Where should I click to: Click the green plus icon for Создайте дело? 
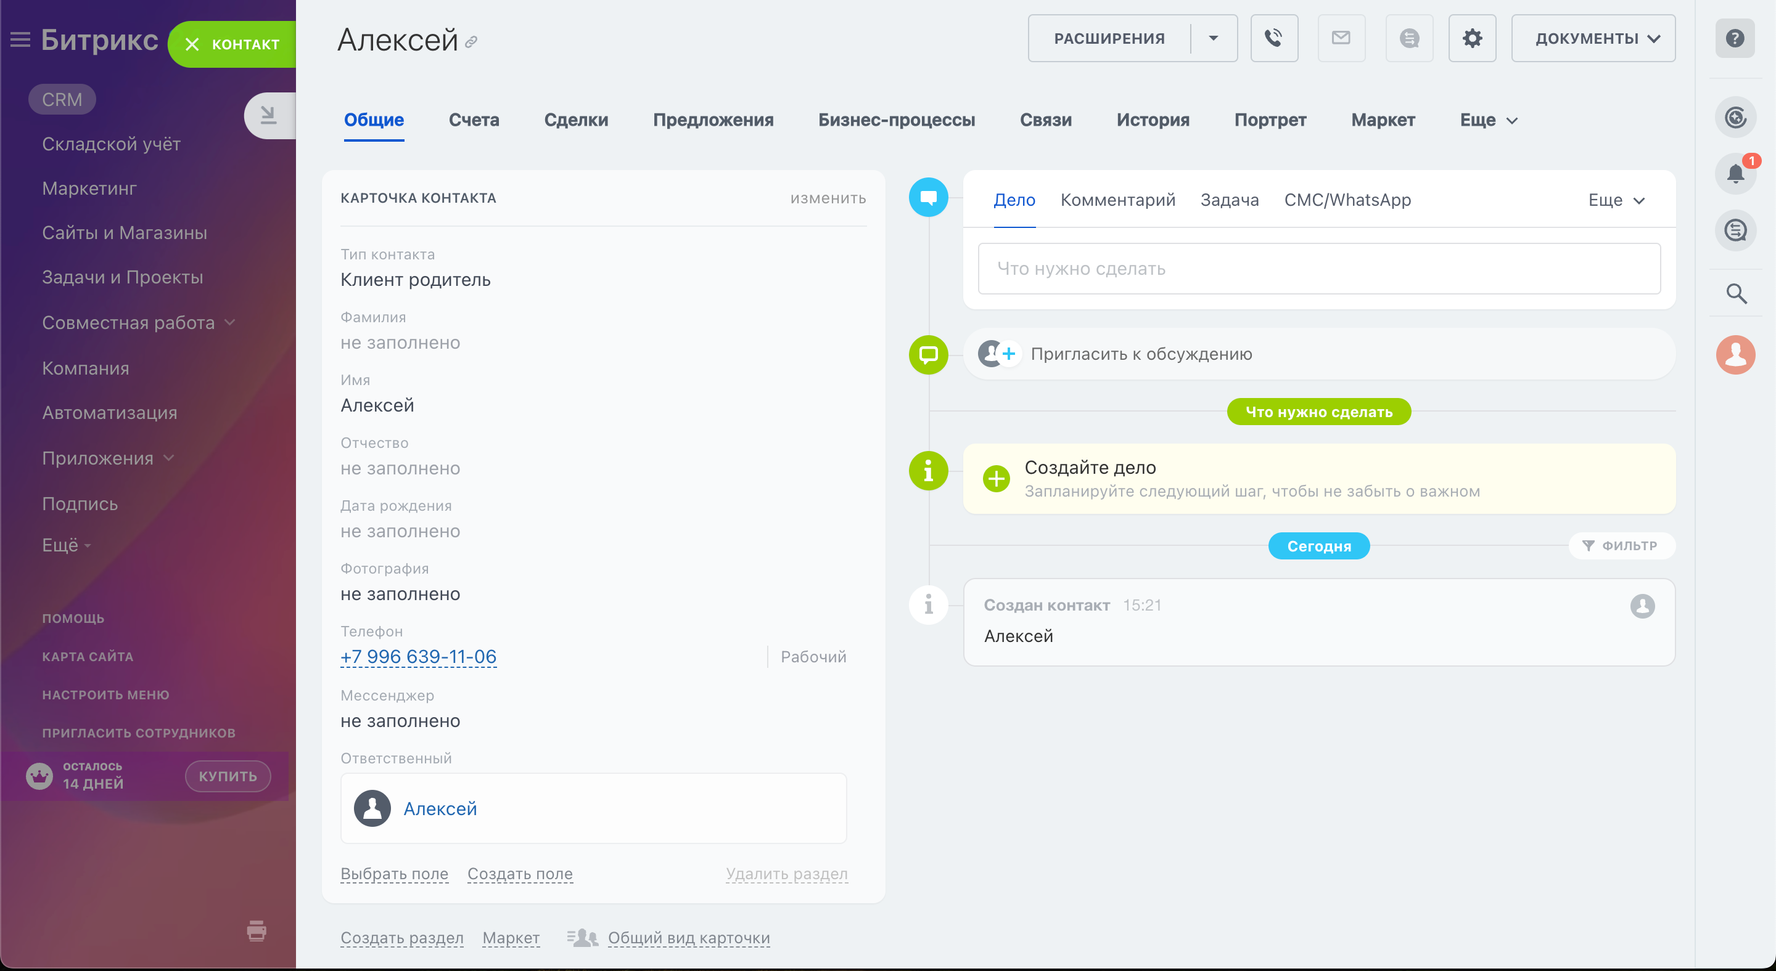(995, 479)
